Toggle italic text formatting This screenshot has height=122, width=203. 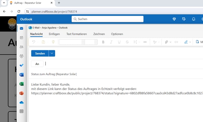click(x=111, y=42)
